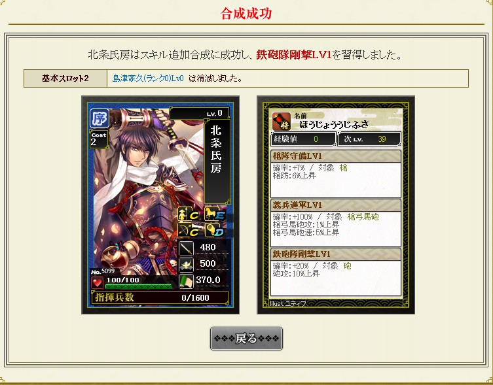This screenshot has width=493, height=385.
Task: Click the 戻る back button
Action: 246,339
